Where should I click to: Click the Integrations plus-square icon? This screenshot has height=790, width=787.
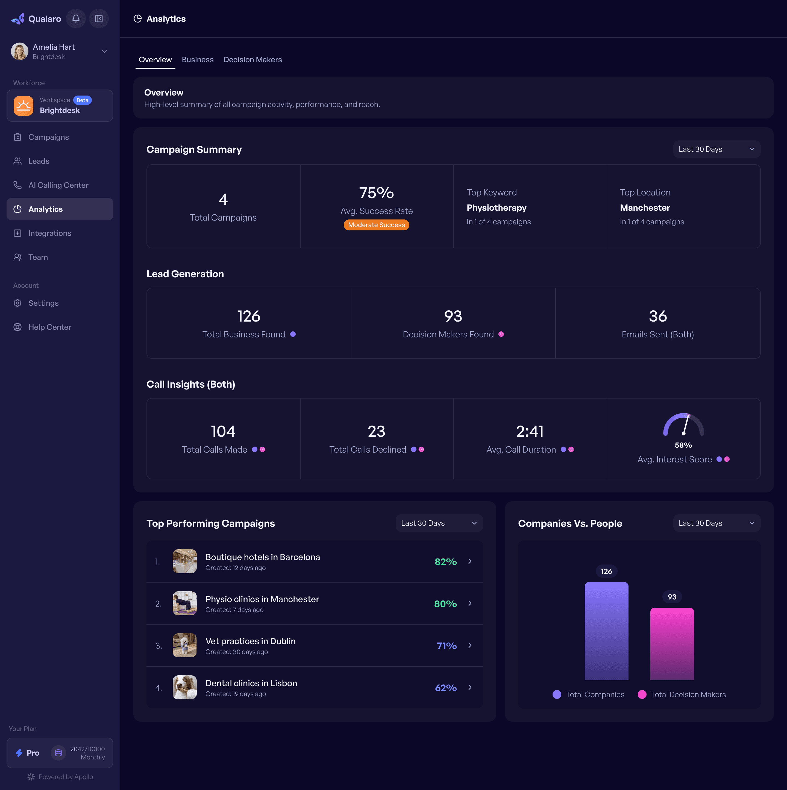click(17, 233)
